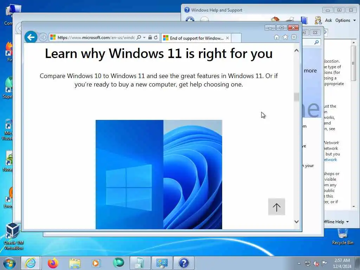Click the 2:57 AM taskbar clock
The width and height of the screenshot is (360, 270).
(x=342, y=263)
